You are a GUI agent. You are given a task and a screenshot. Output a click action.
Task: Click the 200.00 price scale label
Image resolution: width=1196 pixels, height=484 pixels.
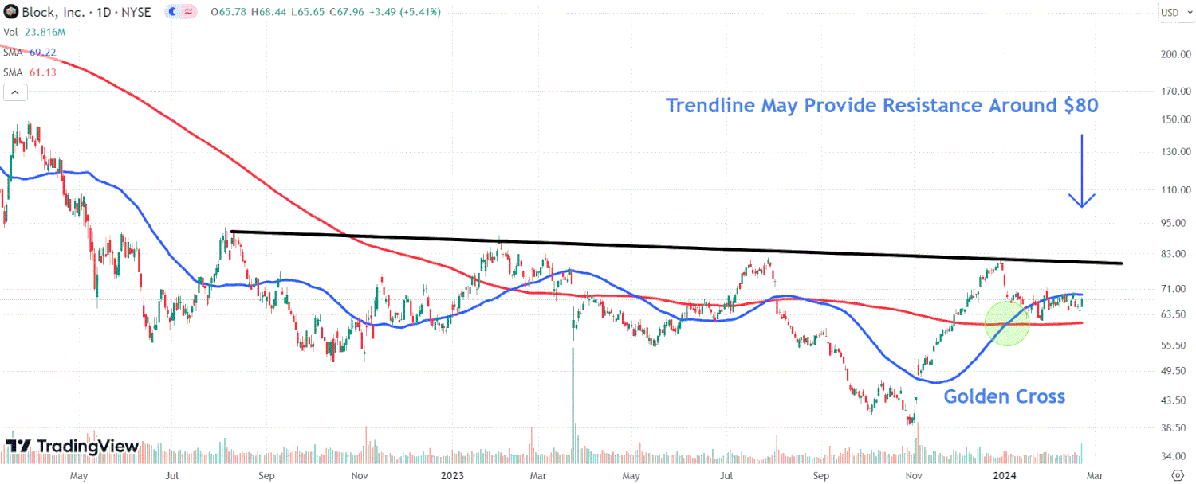pyautogui.click(x=1175, y=54)
